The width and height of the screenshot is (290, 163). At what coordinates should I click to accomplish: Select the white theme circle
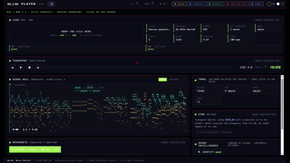(278, 4)
